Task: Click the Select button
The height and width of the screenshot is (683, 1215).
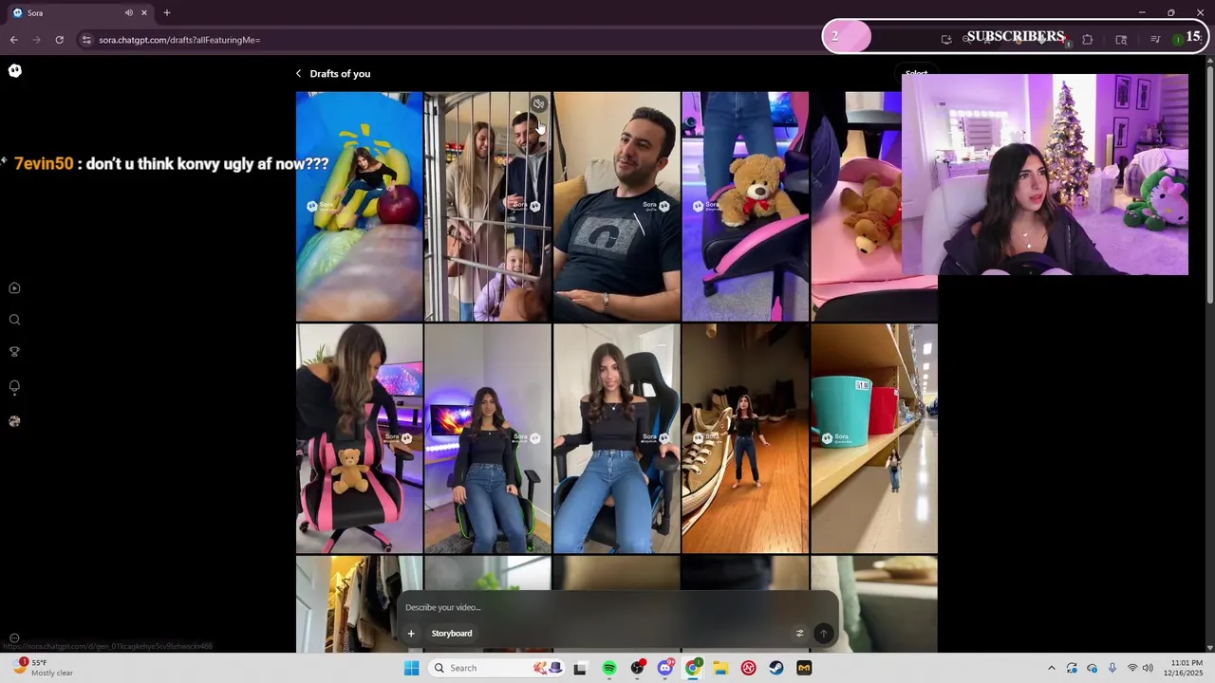Action: pyautogui.click(x=916, y=73)
